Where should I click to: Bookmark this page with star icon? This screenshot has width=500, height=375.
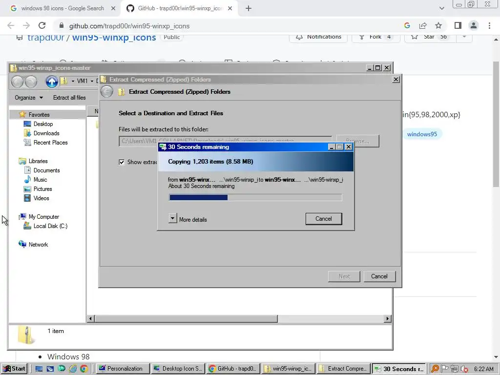pos(438,25)
